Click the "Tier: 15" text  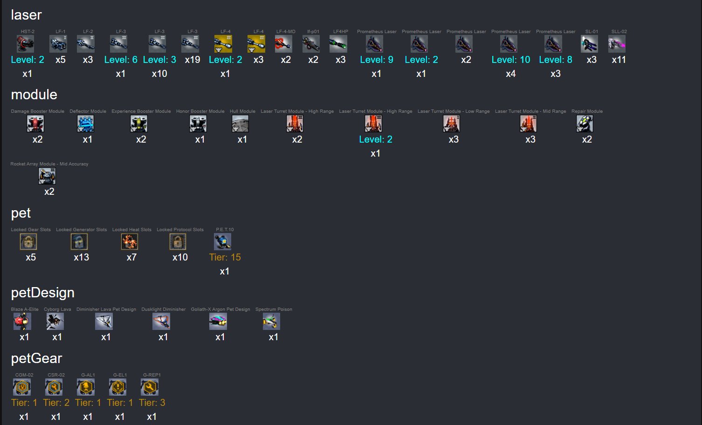point(225,257)
